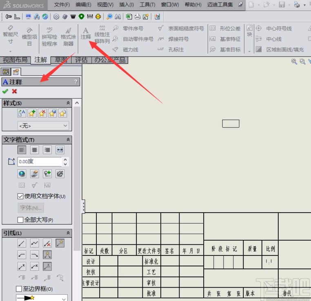Enable All uppercase (全部大写) checkbox

(20, 220)
